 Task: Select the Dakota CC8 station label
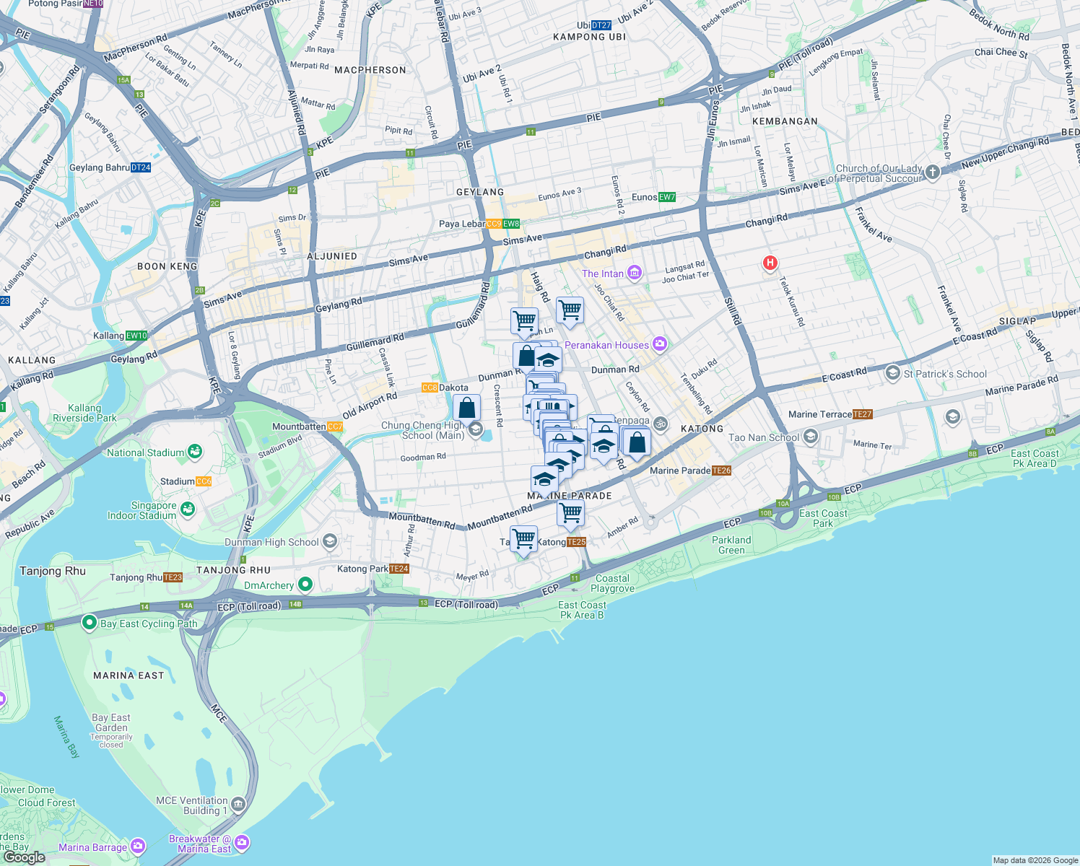click(445, 388)
